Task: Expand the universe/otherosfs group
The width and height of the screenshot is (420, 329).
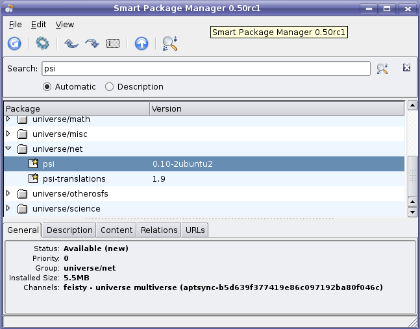Action: [x=8, y=193]
